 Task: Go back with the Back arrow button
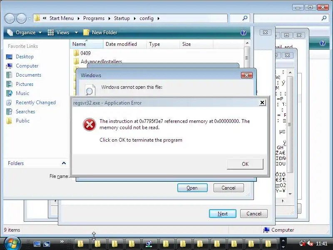click(x=10, y=18)
